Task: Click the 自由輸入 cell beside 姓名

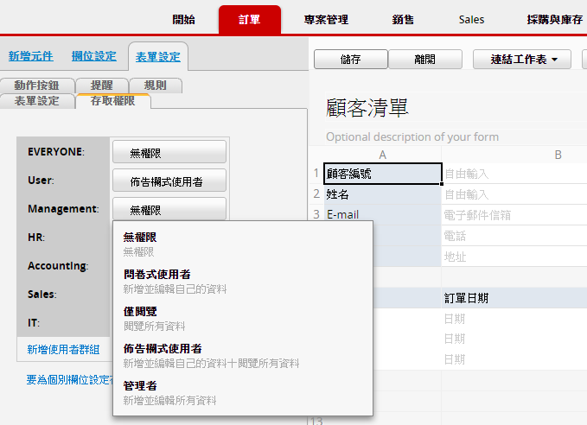Action: click(514, 194)
